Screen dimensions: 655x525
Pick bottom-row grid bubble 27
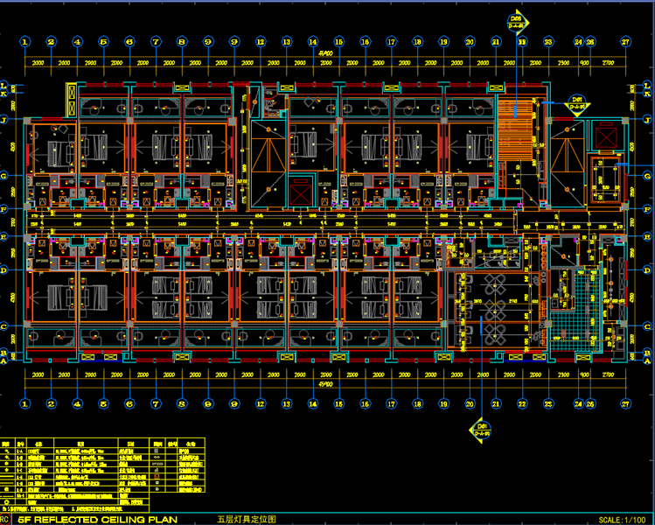(625, 403)
